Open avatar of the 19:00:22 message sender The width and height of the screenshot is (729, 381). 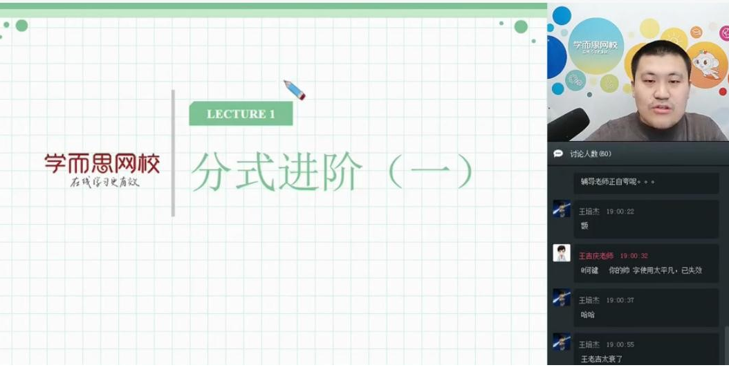562,209
